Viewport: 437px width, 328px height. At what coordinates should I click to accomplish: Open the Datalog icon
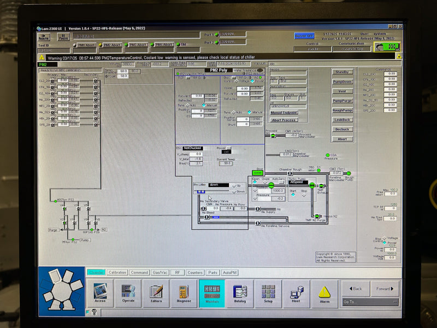pos(240,291)
